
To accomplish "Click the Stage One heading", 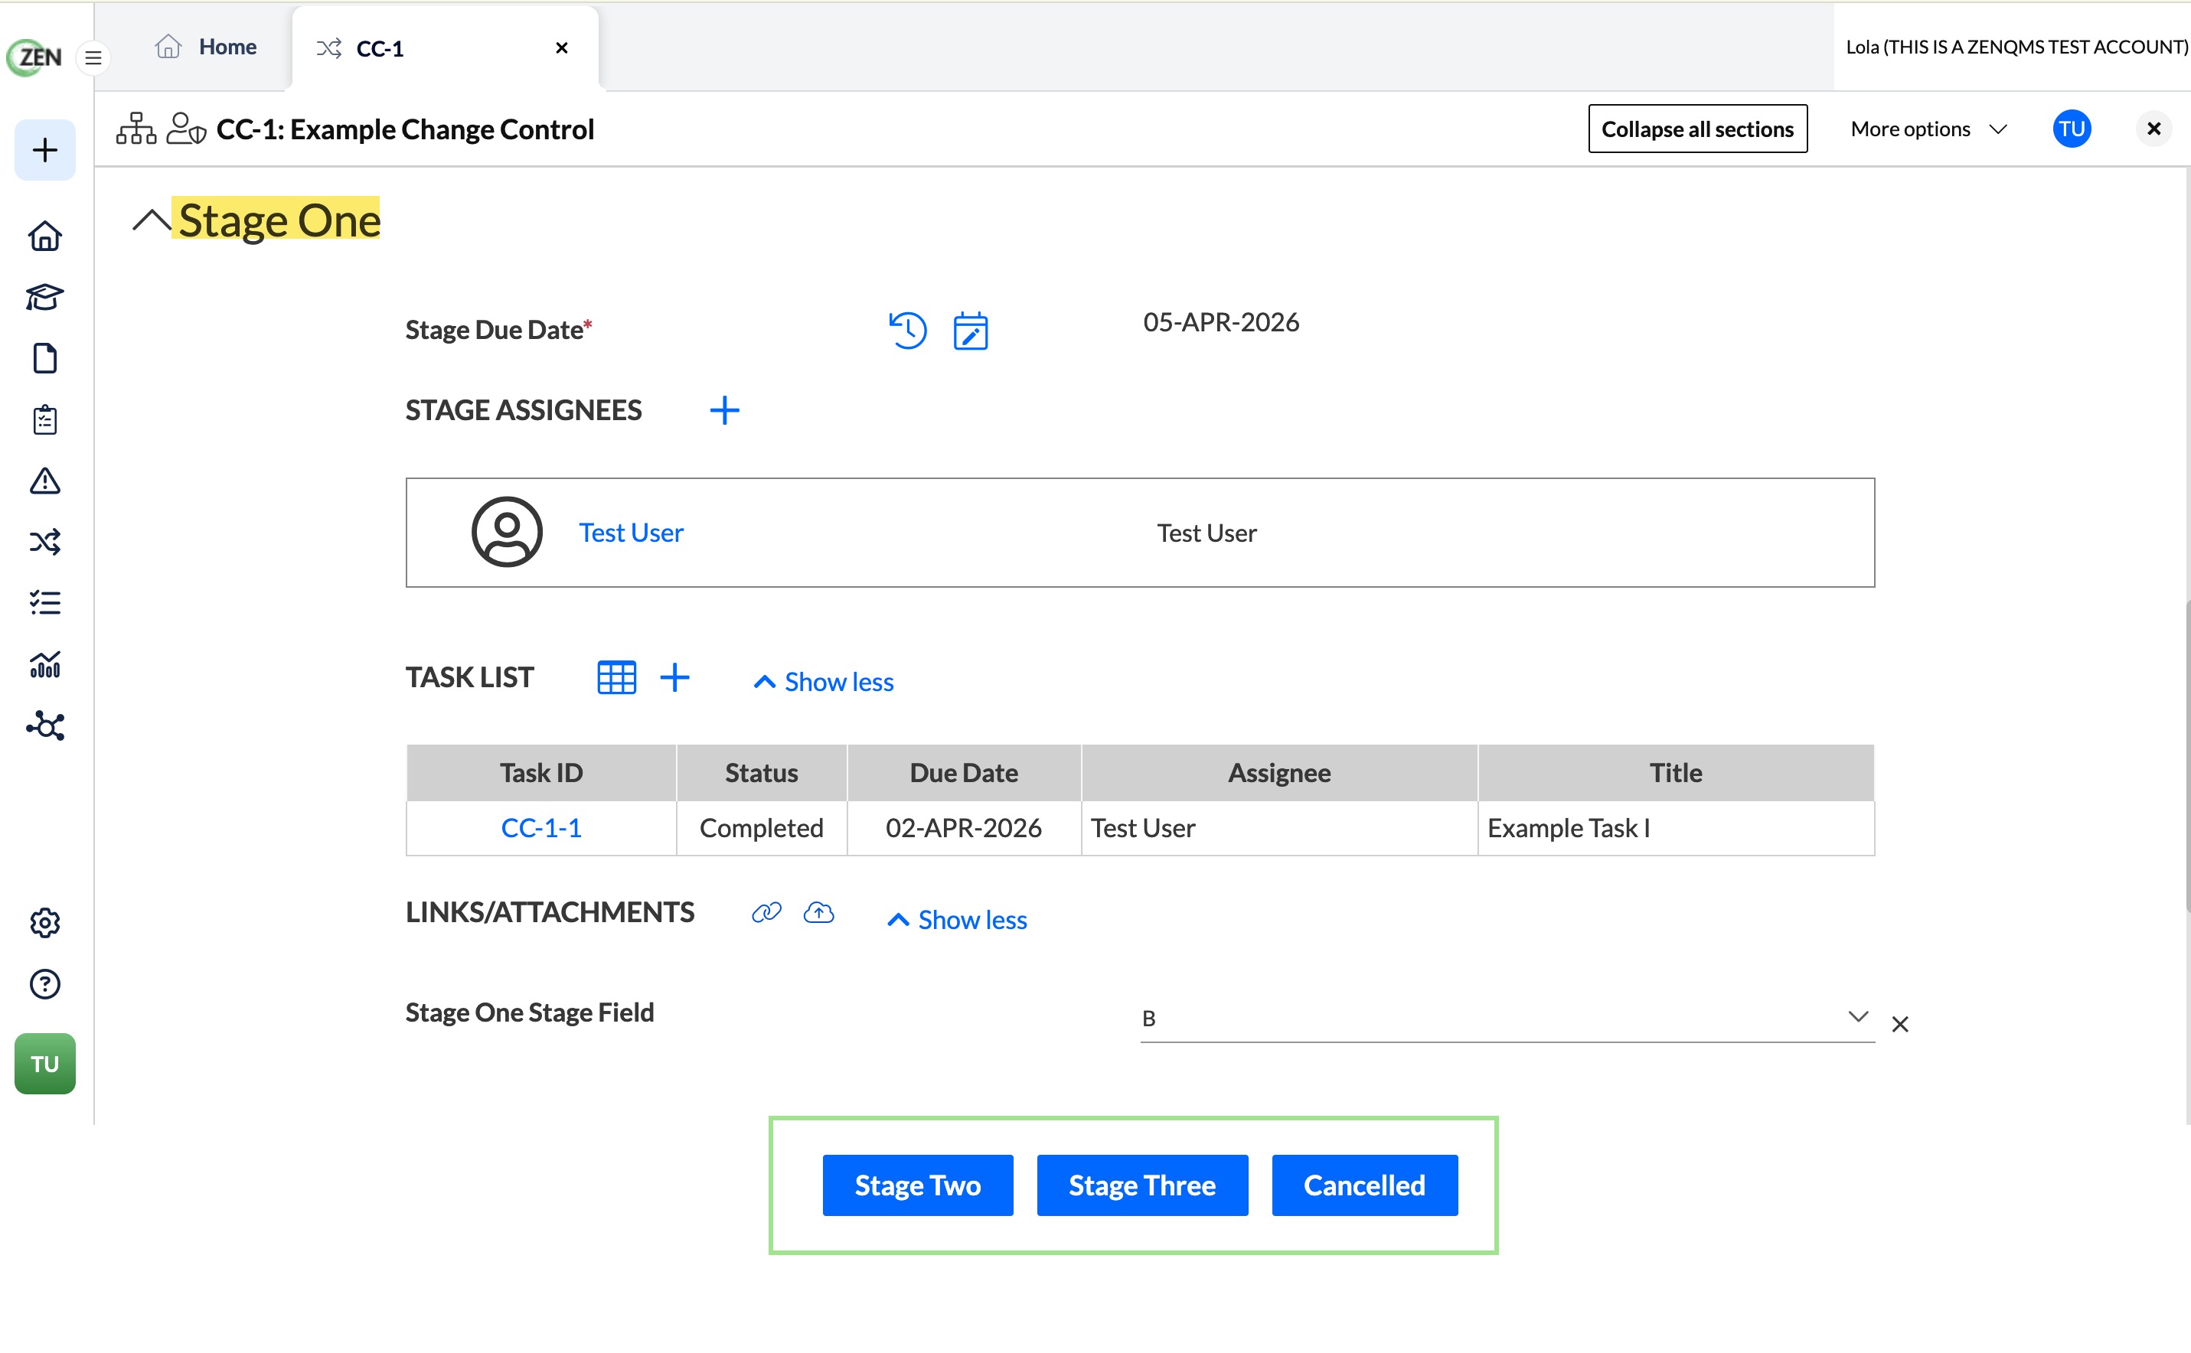I will click(x=279, y=220).
